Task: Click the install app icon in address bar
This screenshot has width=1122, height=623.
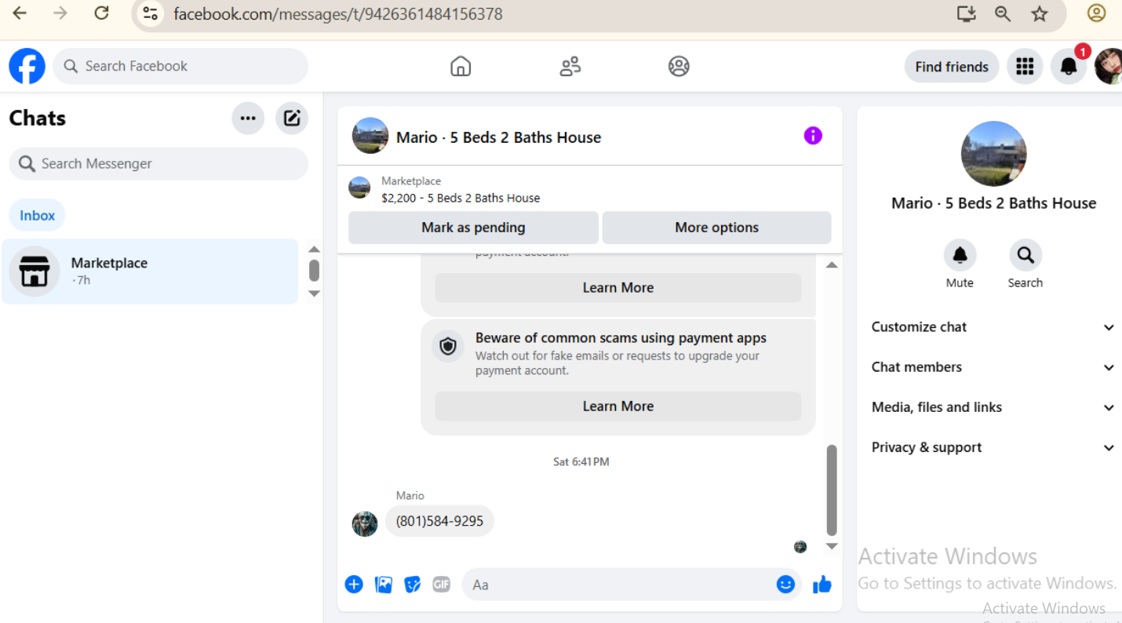Action: pos(966,14)
